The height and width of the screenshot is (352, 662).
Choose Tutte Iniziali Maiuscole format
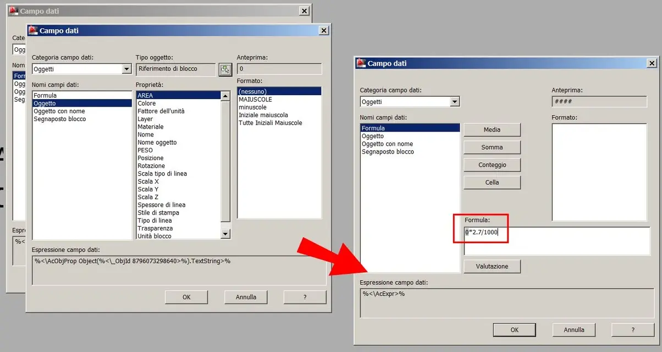click(279, 123)
